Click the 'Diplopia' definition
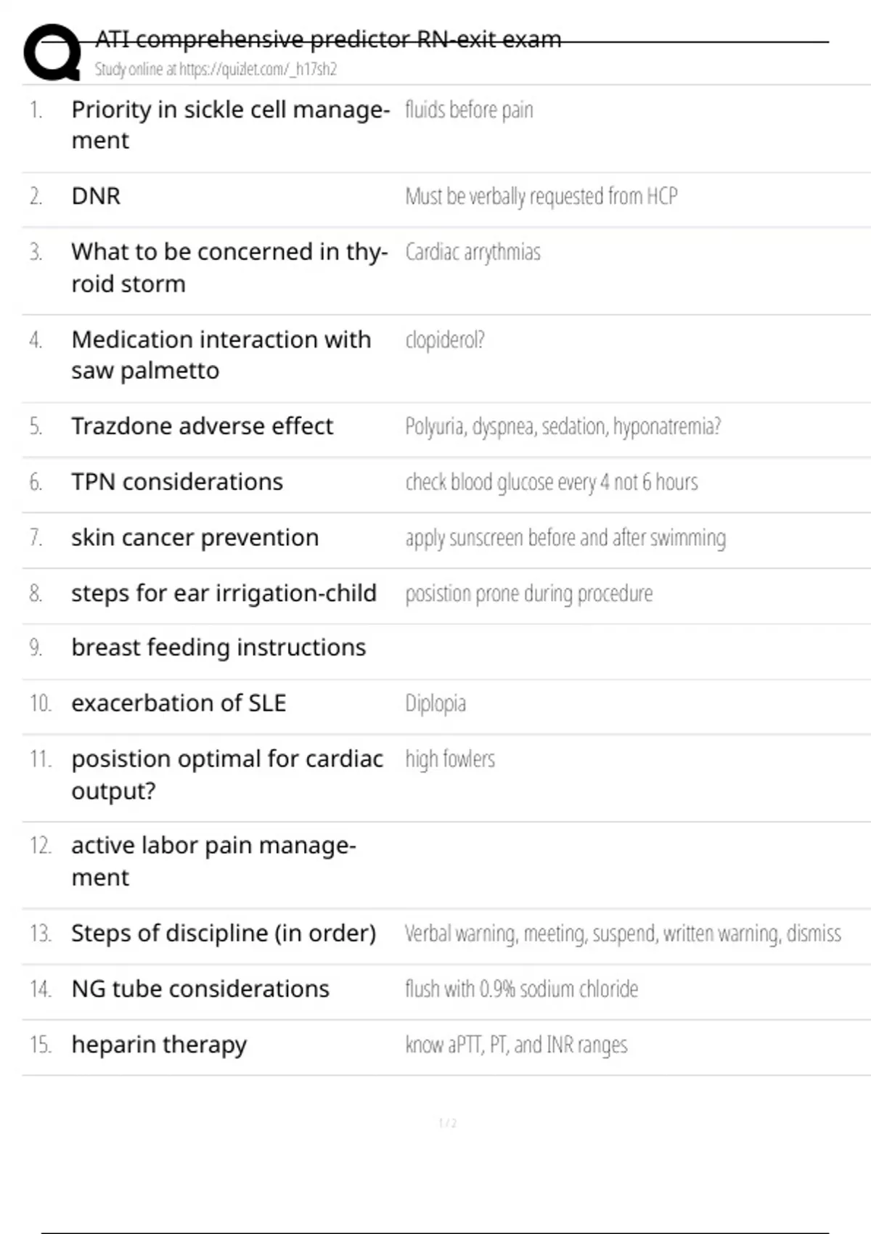This screenshot has height=1234, width=871. point(435,703)
